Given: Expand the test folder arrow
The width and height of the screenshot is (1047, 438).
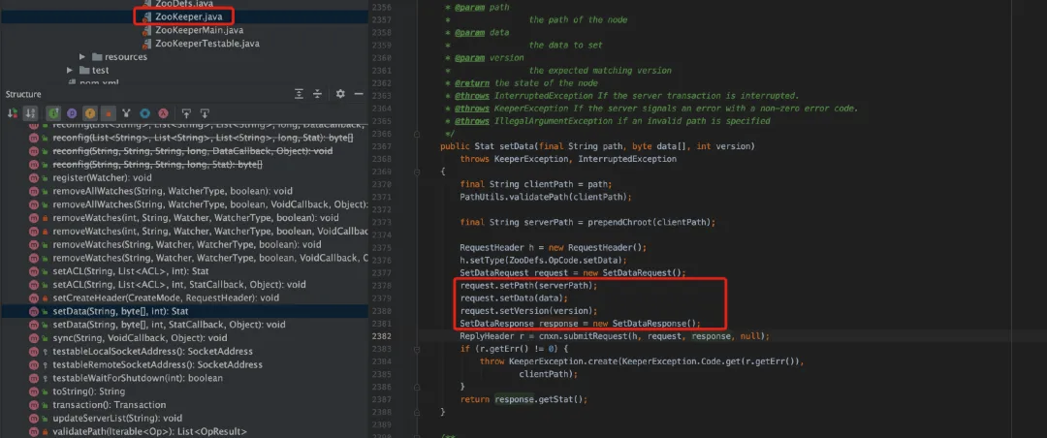Looking at the screenshot, I should pyautogui.click(x=70, y=70).
